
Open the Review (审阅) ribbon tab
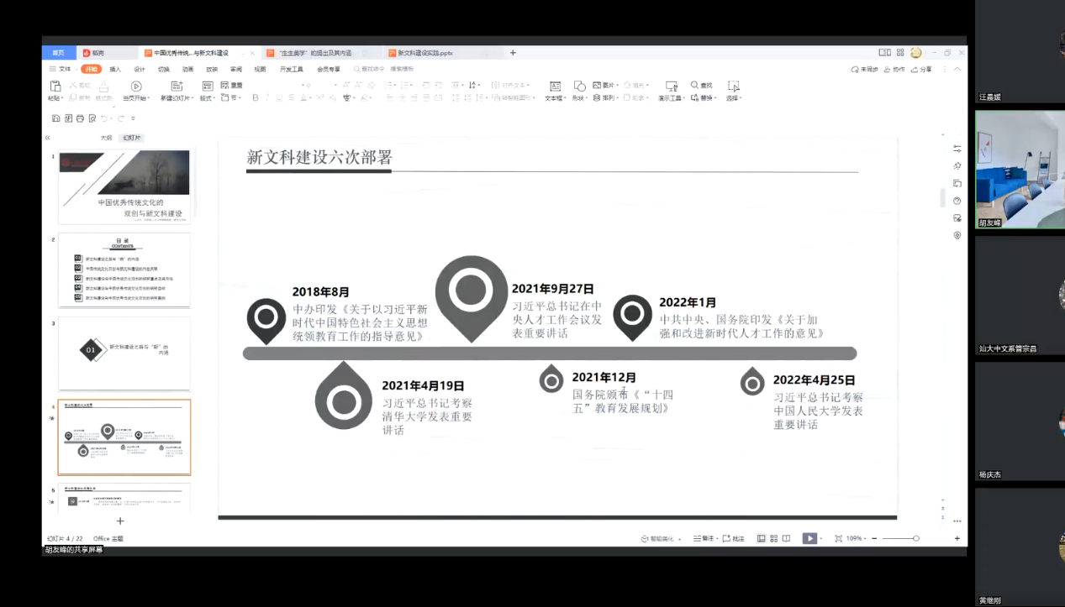(x=236, y=69)
